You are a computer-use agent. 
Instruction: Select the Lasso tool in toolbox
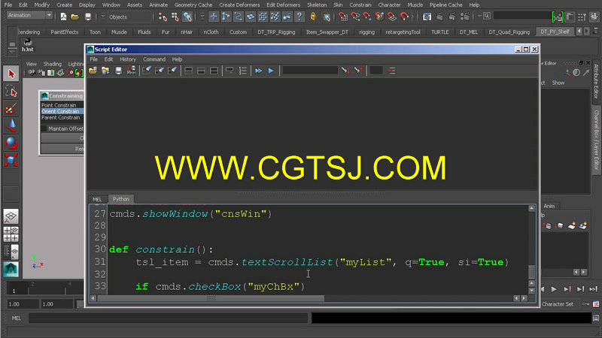coord(11,91)
